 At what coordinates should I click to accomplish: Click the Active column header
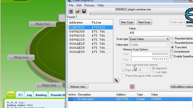coord(72,94)
